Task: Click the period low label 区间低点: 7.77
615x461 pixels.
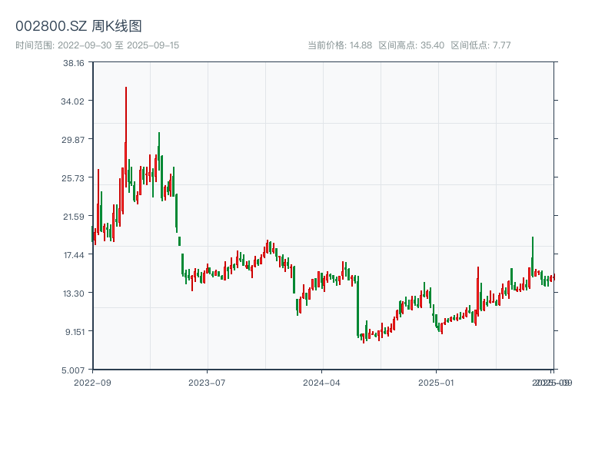Action: coord(481,45)
